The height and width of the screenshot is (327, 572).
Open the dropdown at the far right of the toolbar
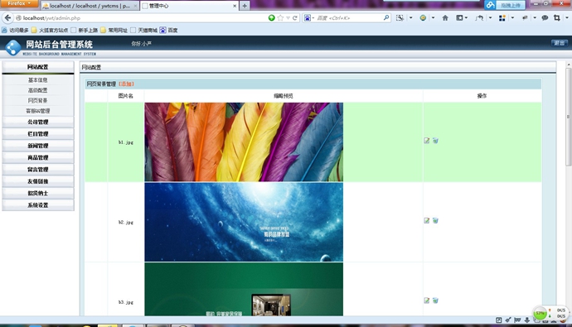(566, 17)
